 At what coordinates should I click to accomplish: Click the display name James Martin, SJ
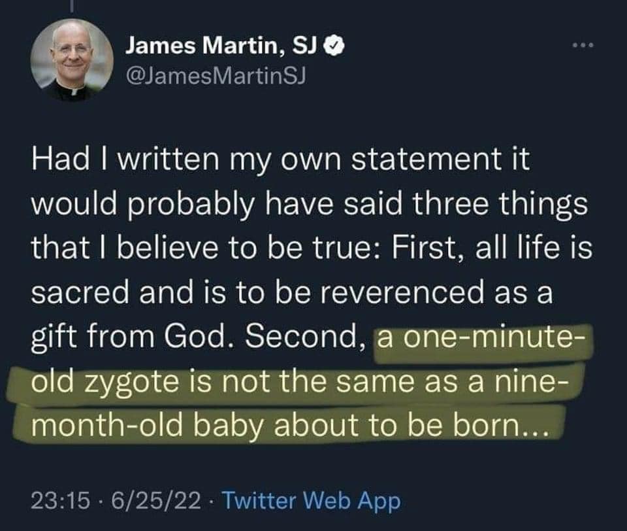coord(221,45)
